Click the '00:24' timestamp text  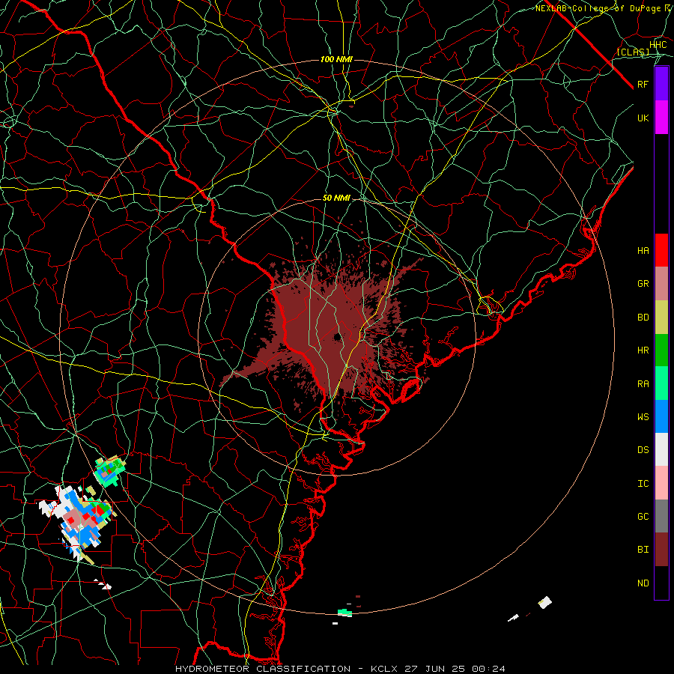click(488, 669)
